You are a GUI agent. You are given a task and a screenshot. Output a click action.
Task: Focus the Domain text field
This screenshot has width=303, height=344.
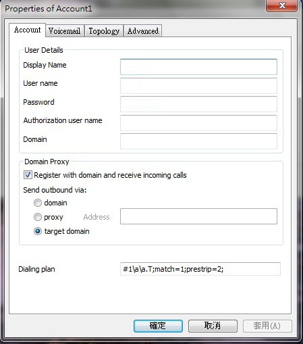pos(198,141)
